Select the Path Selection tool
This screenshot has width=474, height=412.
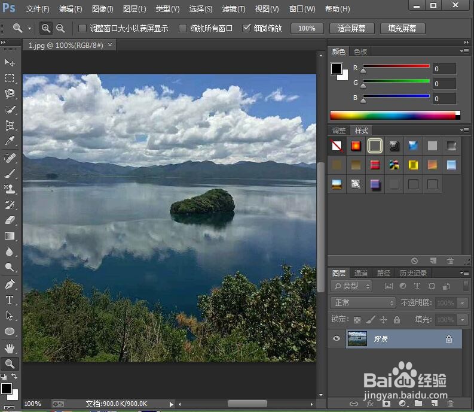tap(10, 316)
